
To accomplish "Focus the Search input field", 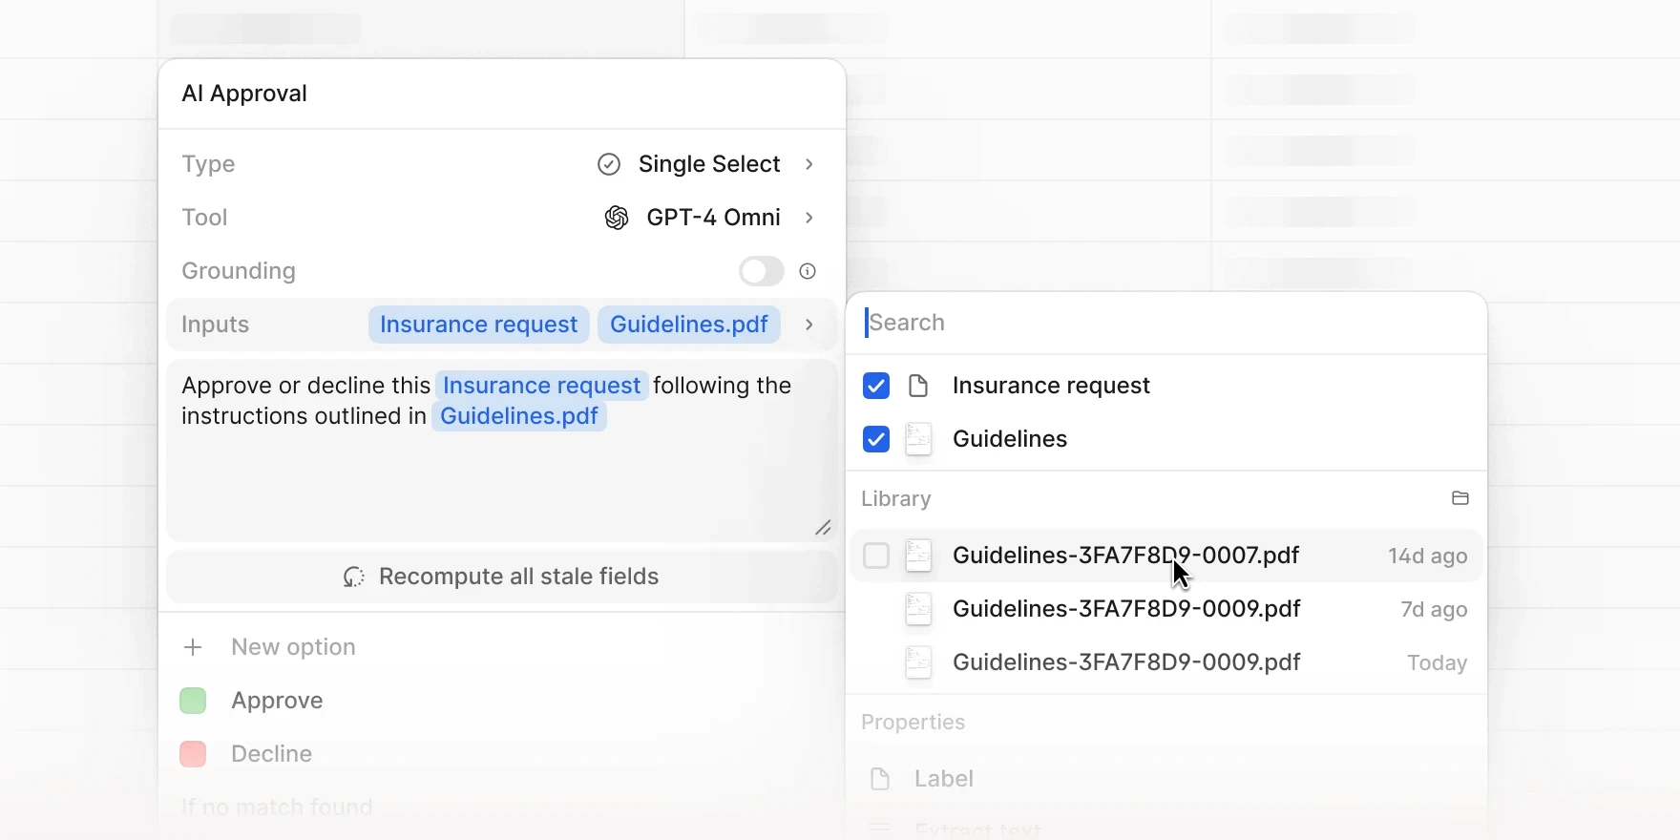I will (x=1166, y=323).
